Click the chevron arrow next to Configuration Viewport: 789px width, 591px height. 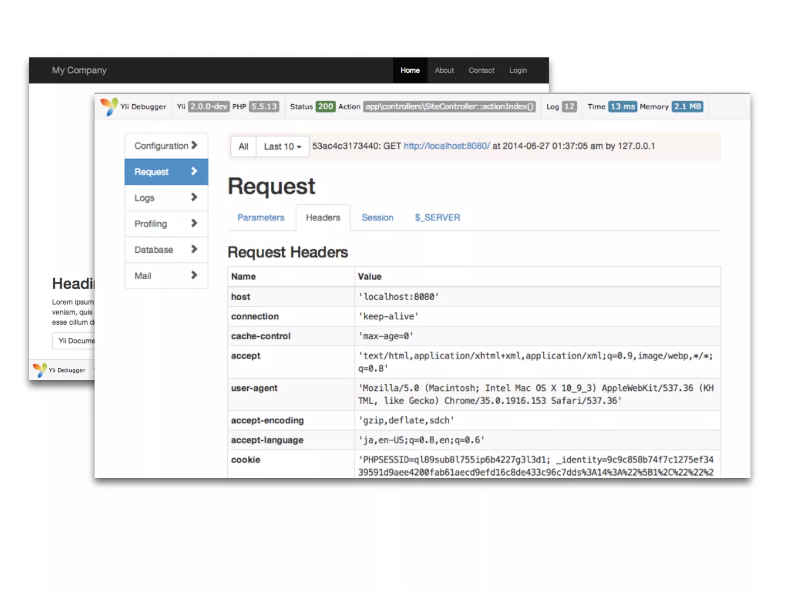click(x=194, y=145)
